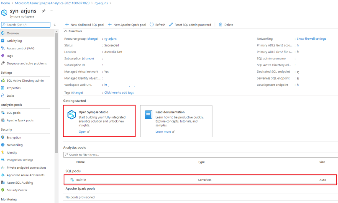338x203 pixels.
Task: Change the subscription
Action: [88, 59]
